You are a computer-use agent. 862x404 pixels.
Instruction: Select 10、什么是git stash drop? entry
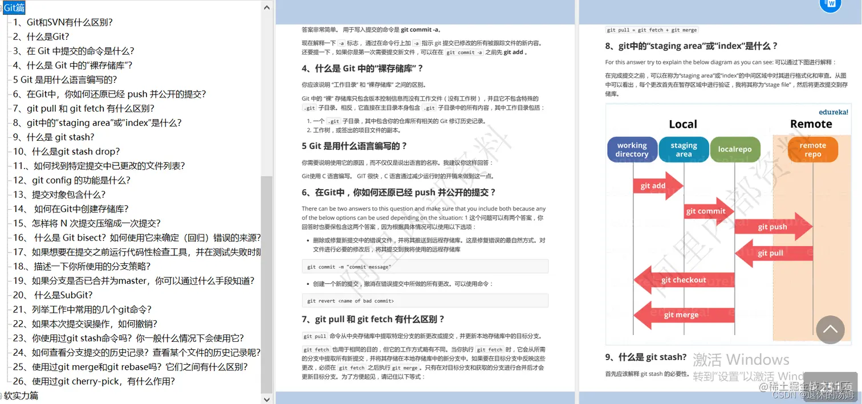tap(67, 152)
